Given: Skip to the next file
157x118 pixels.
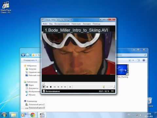Looking at the screenshot, I should pyautogui.click(x=65, y=87).
